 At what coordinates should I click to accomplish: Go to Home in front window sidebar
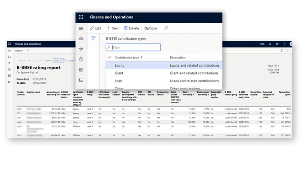(81, 38)
